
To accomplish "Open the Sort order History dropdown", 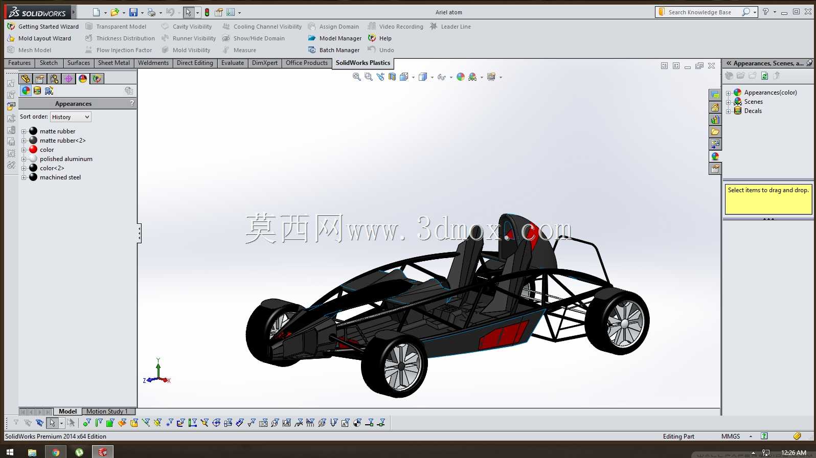I will click(71, 117).
